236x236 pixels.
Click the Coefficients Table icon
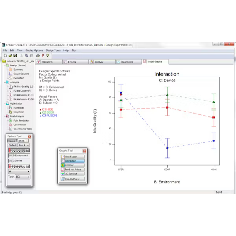click(x=11, y=129)
